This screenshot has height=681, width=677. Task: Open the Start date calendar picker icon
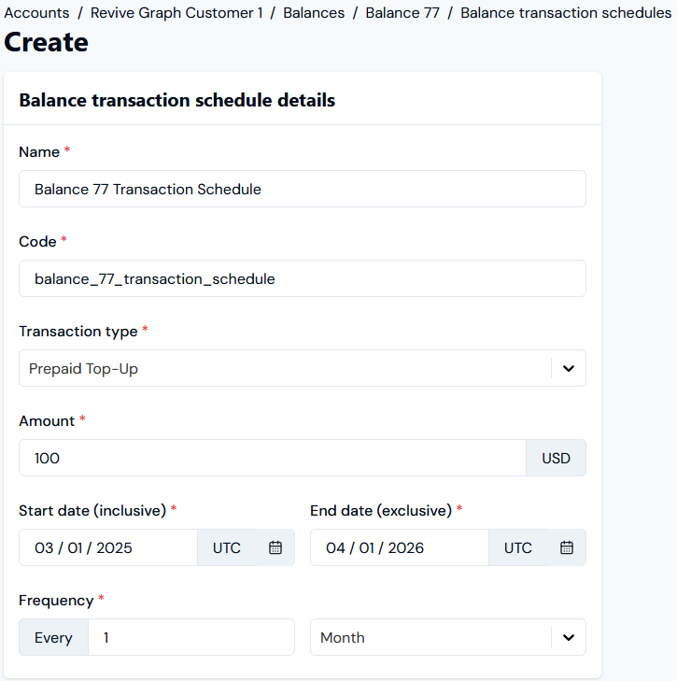pyautogui.click(x=275, y=547)
